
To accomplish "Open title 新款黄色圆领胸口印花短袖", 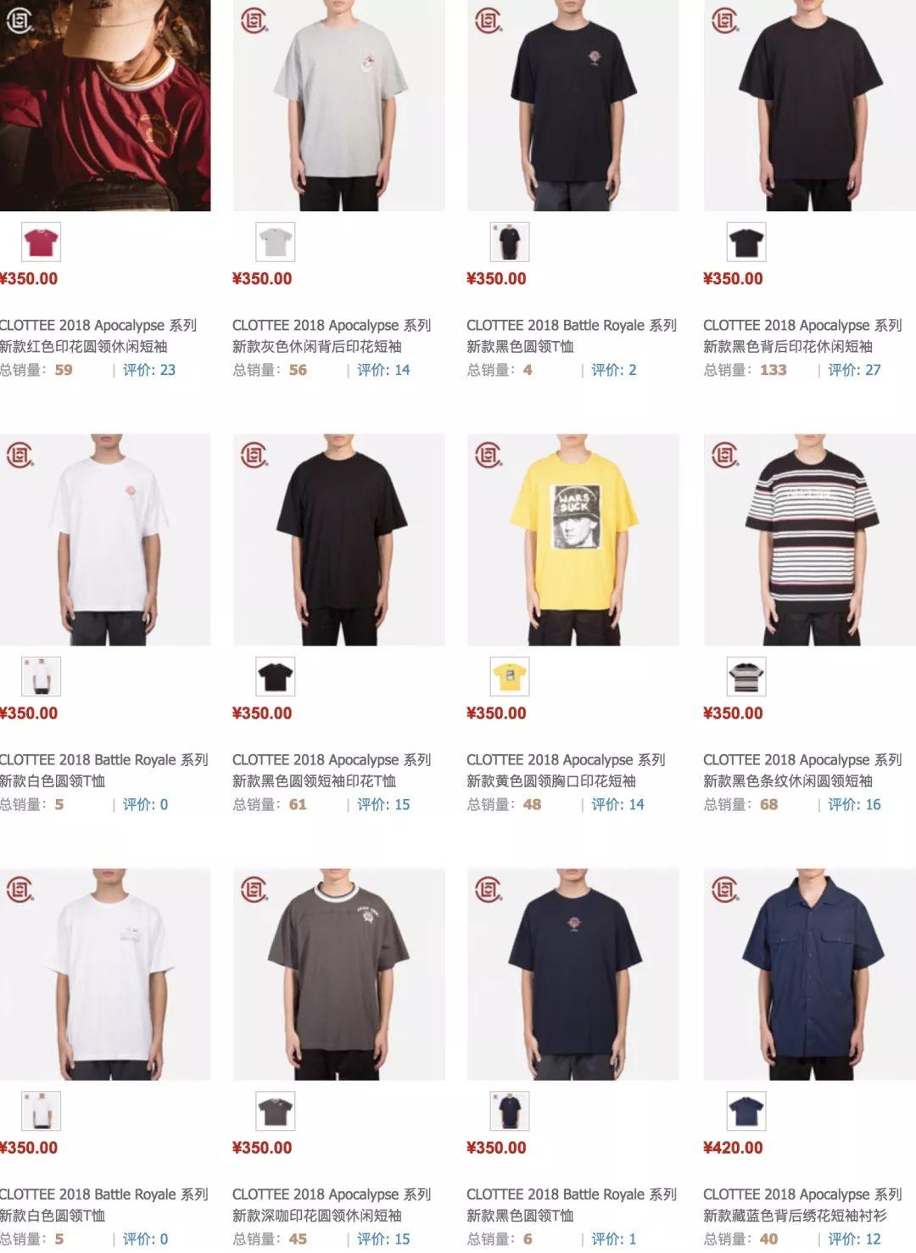I will (x=551, y=780).
